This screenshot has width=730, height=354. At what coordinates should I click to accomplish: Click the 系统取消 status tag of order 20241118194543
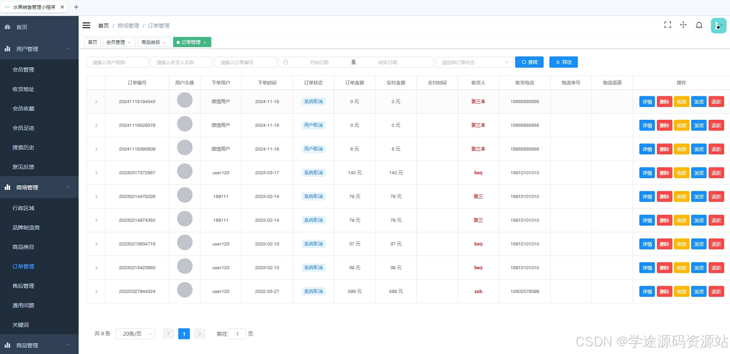coord(314,102)
